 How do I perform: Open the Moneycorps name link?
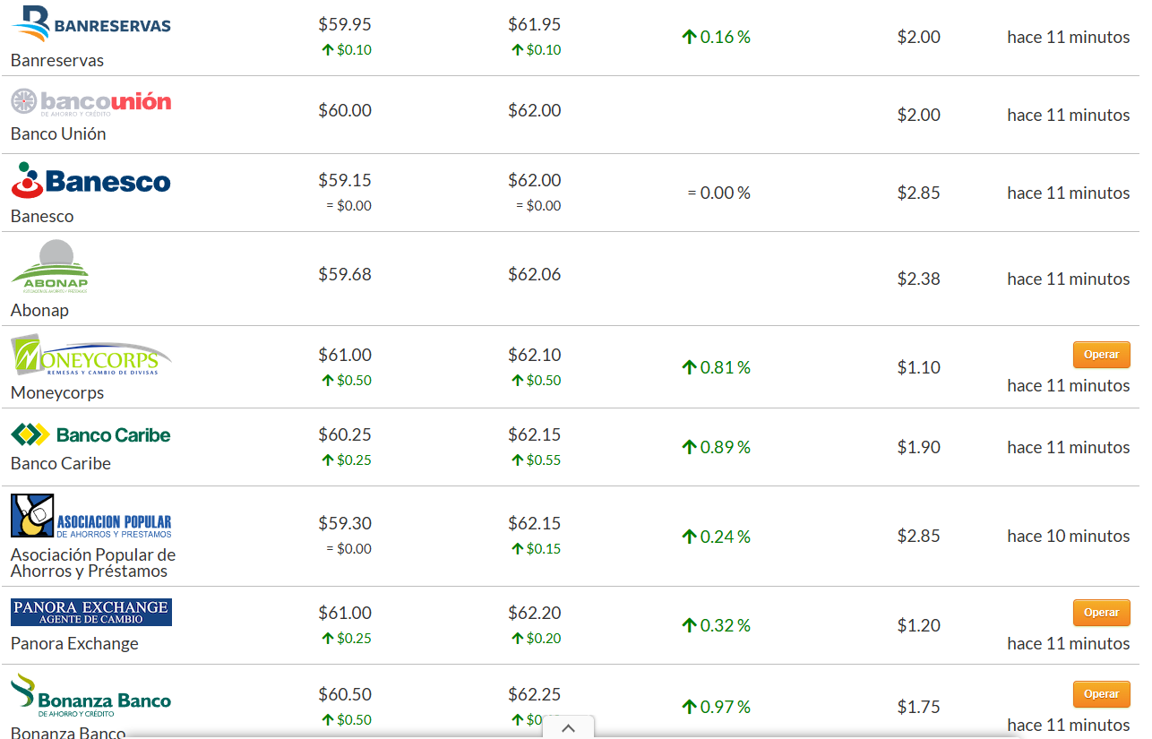coord(57,393)
